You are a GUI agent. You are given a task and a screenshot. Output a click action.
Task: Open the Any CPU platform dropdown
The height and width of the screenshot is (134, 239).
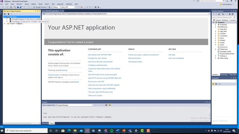[x=68, y=7]
